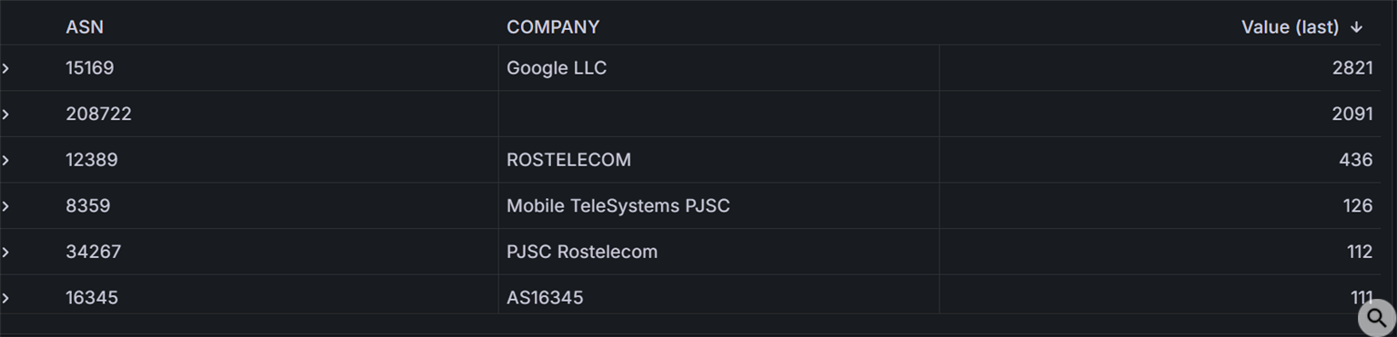Click the magnifying glass search icon

click(x=1377, y=319)
